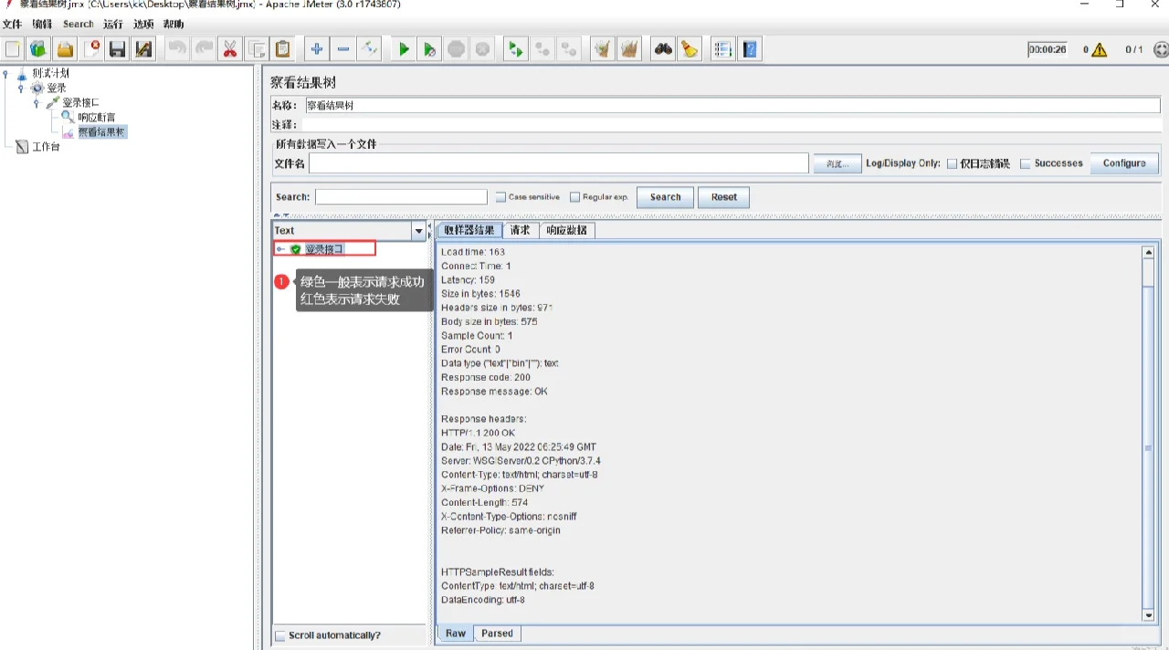Screen dimensions: 1169x650
Task: Click the Search button beside the search field
Action: coord(665,197)
